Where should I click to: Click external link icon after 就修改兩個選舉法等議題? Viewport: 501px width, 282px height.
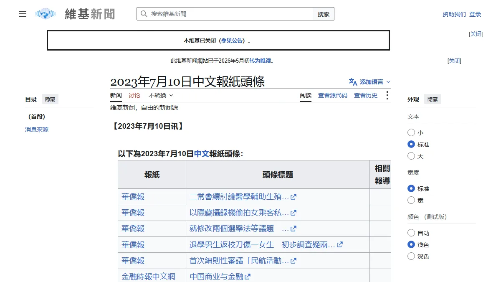pyautogui.click(x=294, y=229)
